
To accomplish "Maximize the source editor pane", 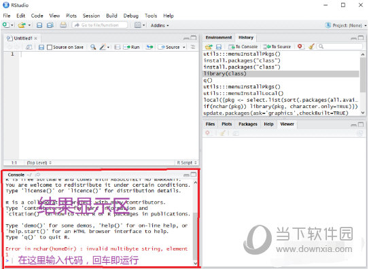I will [x=194, y=37].
